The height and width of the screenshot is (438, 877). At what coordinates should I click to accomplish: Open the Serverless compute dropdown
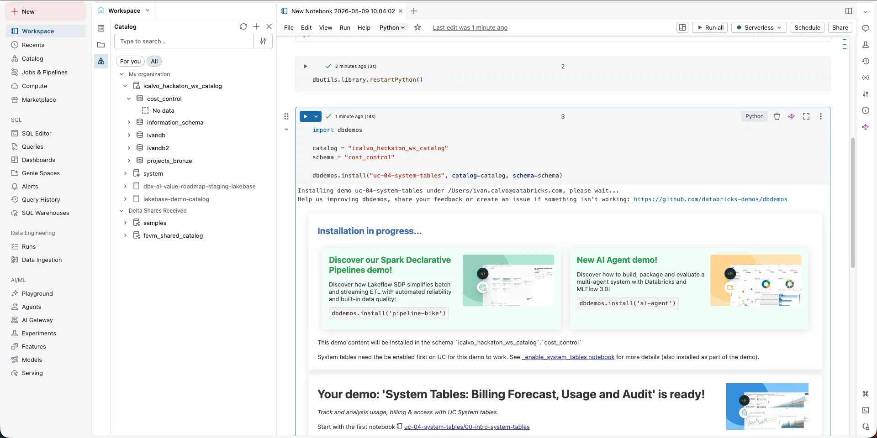tap(759, 27)
